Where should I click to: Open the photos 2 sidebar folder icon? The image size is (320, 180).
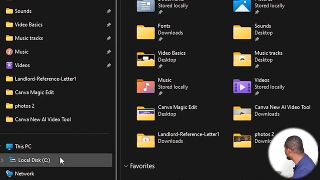pyautogui.click(x=9, y=106)
